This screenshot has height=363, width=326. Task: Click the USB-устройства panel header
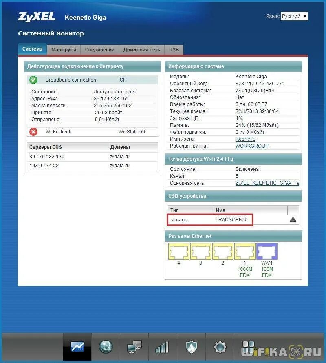point(233,196)
